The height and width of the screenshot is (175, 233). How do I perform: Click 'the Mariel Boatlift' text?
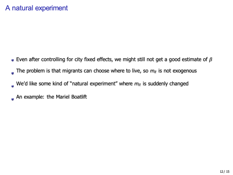coord(67,97)
